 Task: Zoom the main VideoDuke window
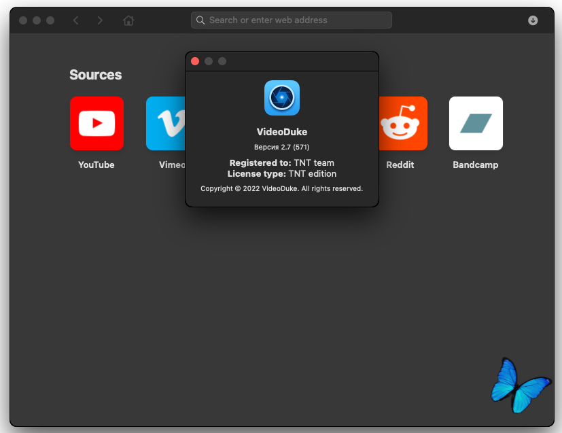pos(50,20)
